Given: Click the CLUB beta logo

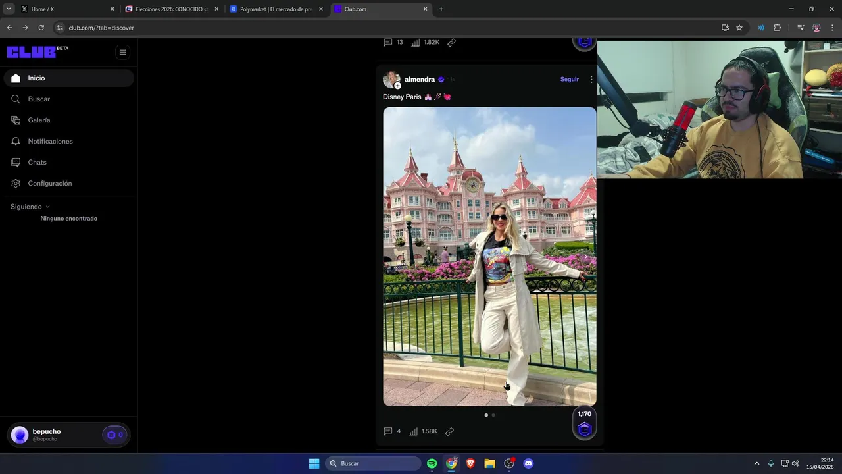Looking at the screenshot, I should point(37,52).
